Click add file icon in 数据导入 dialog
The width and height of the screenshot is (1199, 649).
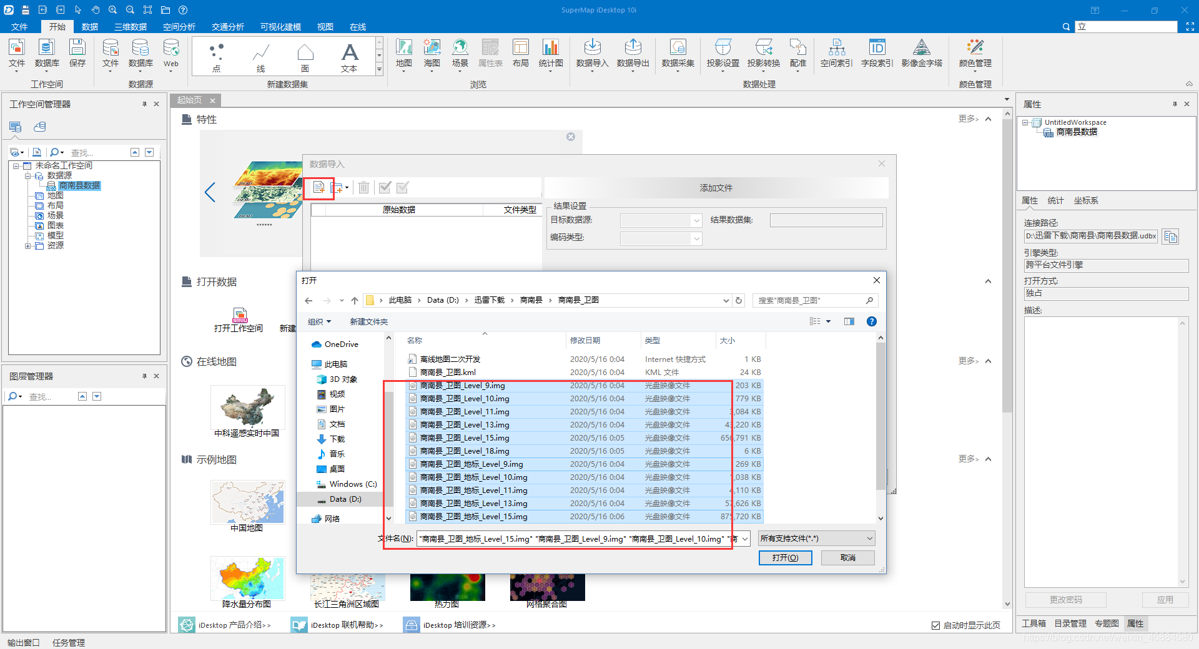click(319, 187)
